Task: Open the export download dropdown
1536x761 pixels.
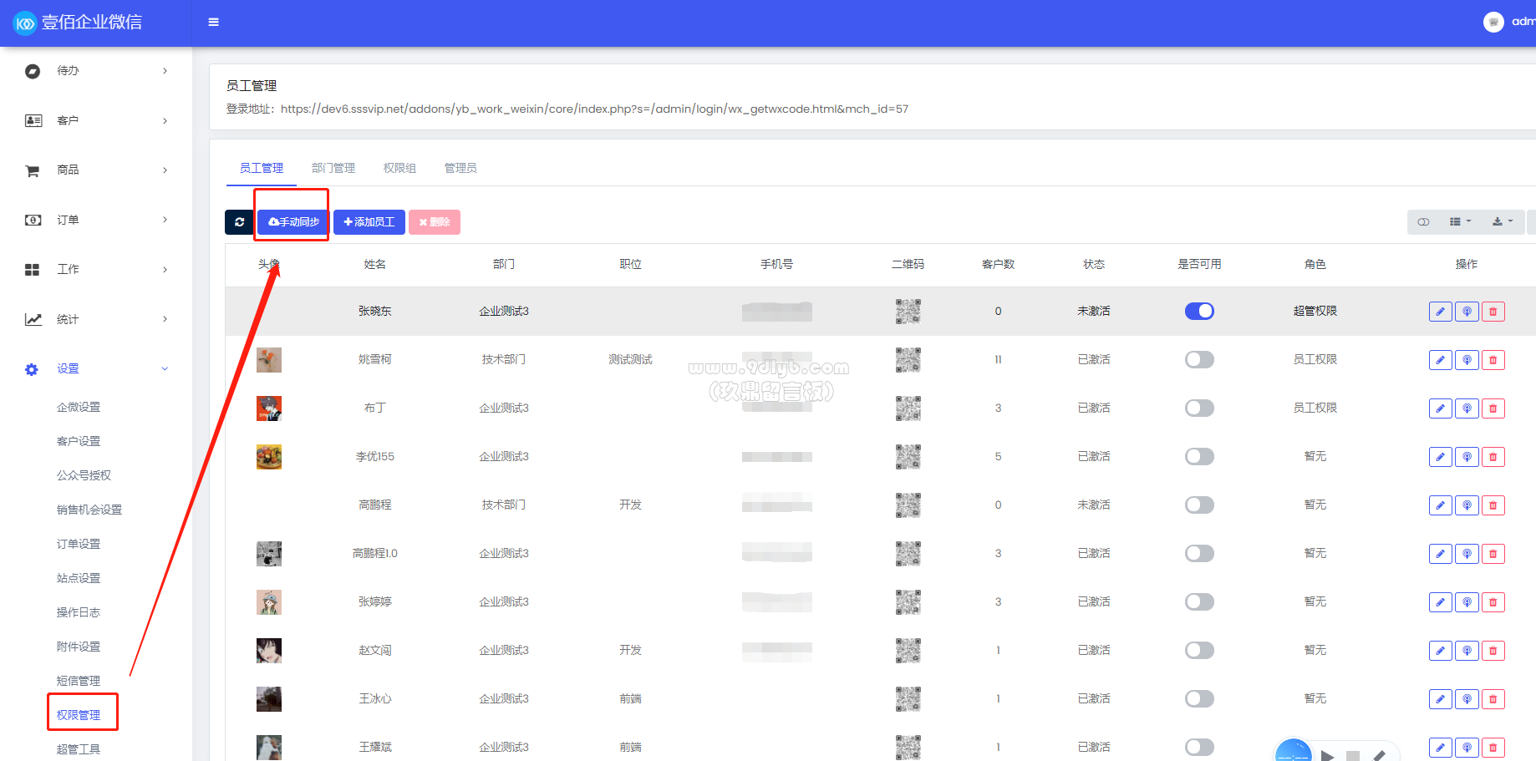Action: (1503, 222)
